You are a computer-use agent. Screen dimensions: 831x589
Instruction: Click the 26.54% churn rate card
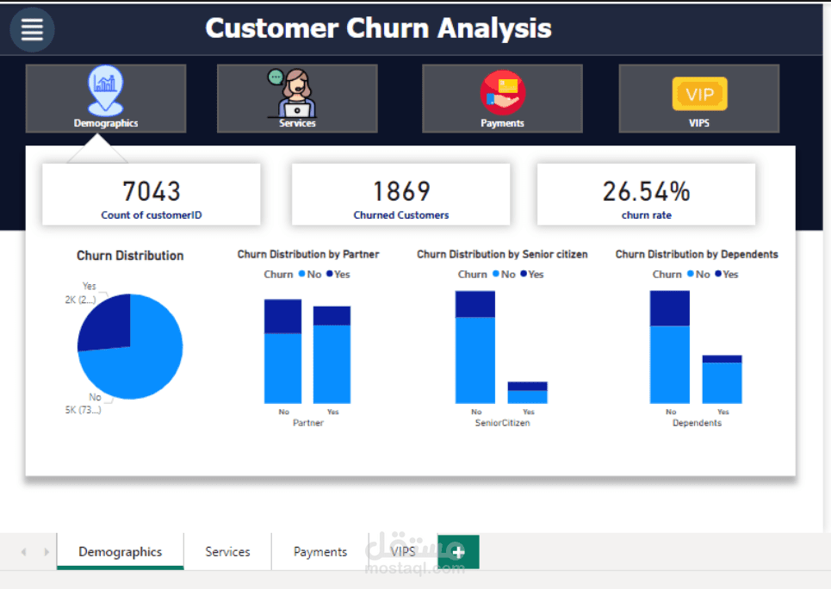tap(646, 194)
